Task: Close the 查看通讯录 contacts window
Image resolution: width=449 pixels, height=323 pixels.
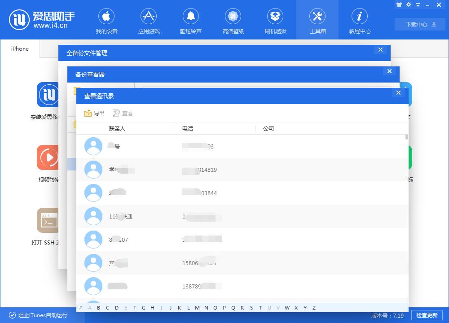Action: (x=398, y=93)
